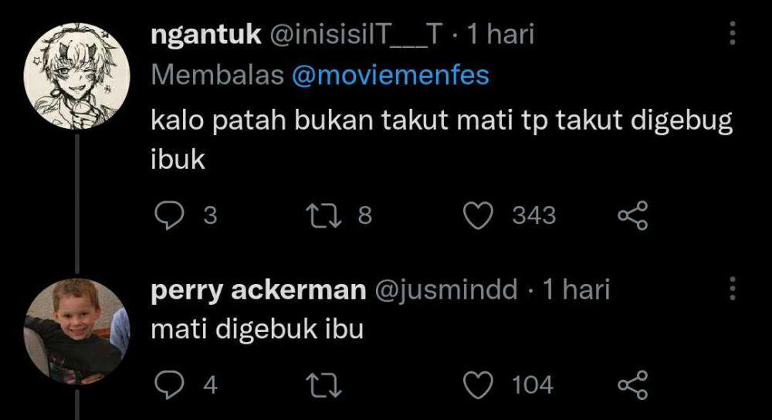Viewport: 772px width, 420px height.
Task: Like the tweet with 104 likes
Action: (x=479, y=384)
